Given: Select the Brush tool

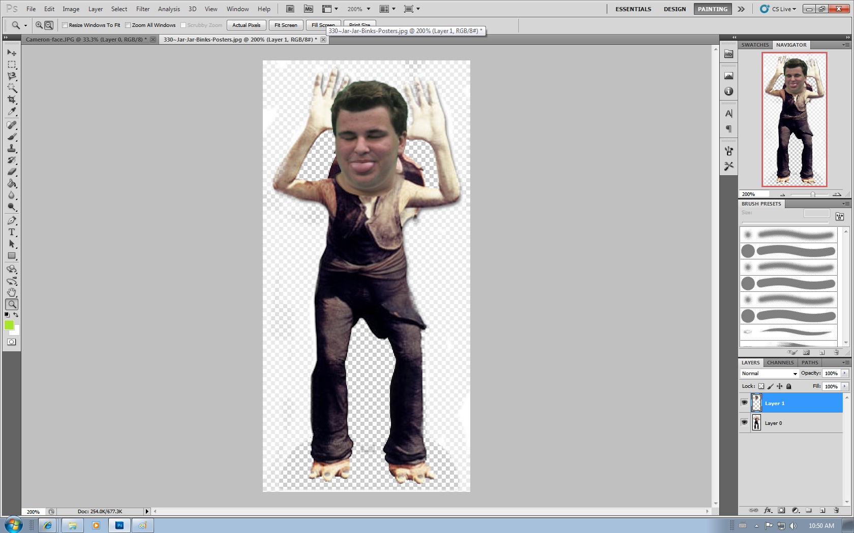Looking at the screenshot, I should pos(12,137).
